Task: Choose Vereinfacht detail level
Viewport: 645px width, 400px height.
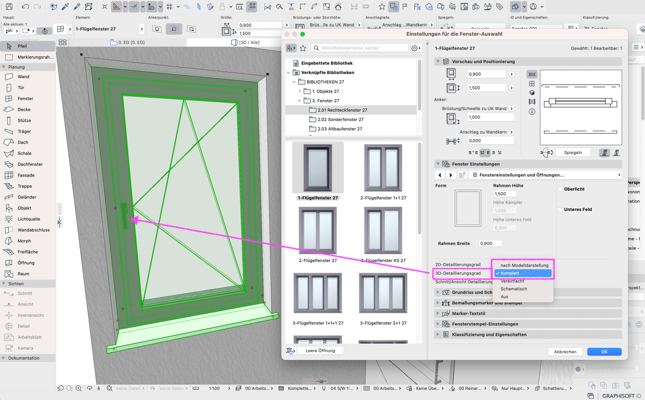Action: [x=523, y=281]
